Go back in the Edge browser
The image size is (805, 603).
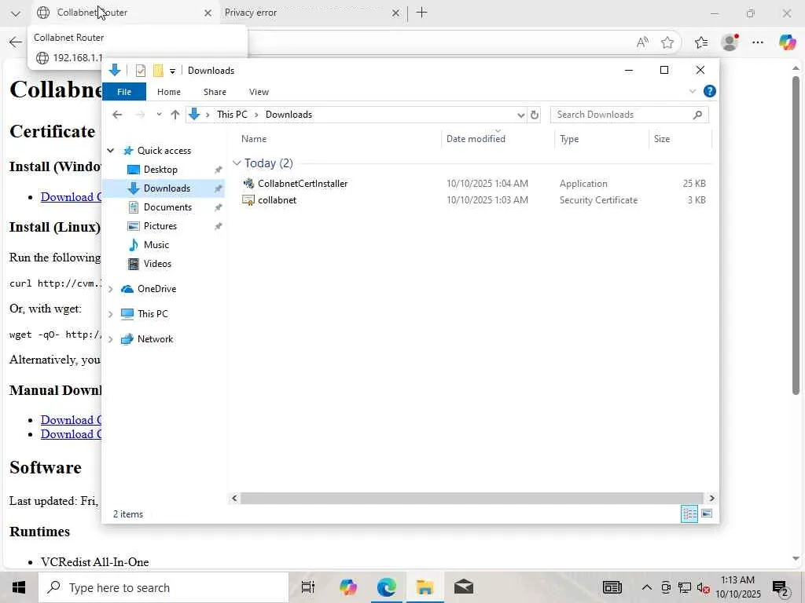(16, 42)
